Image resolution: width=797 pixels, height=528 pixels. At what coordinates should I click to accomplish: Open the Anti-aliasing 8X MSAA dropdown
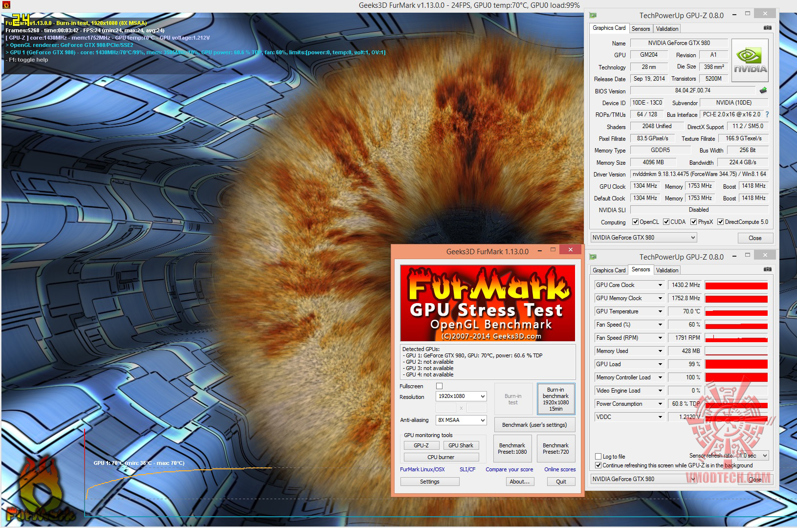click(x=461, y=420)
